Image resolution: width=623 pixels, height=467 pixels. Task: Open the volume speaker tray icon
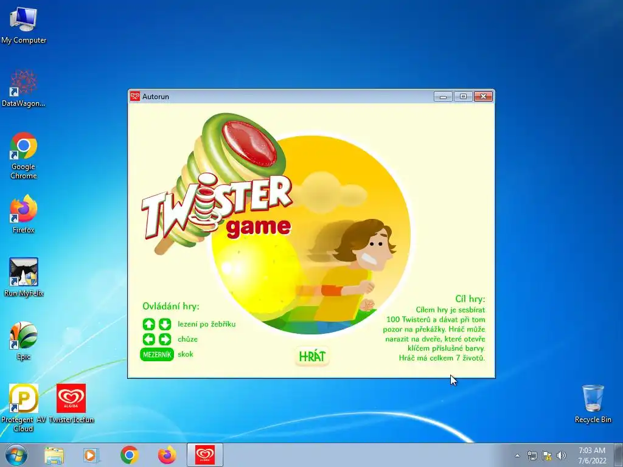click(562, 455)
